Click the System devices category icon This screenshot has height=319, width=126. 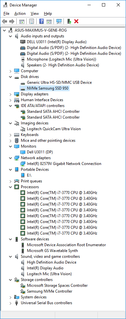tap(17, 297)
